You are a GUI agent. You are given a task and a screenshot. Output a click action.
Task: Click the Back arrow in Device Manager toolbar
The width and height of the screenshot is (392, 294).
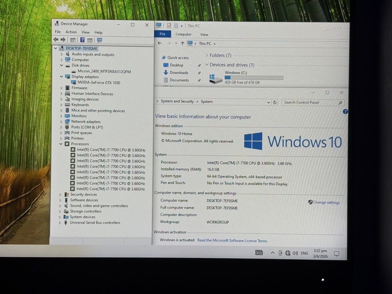point(56,40)
